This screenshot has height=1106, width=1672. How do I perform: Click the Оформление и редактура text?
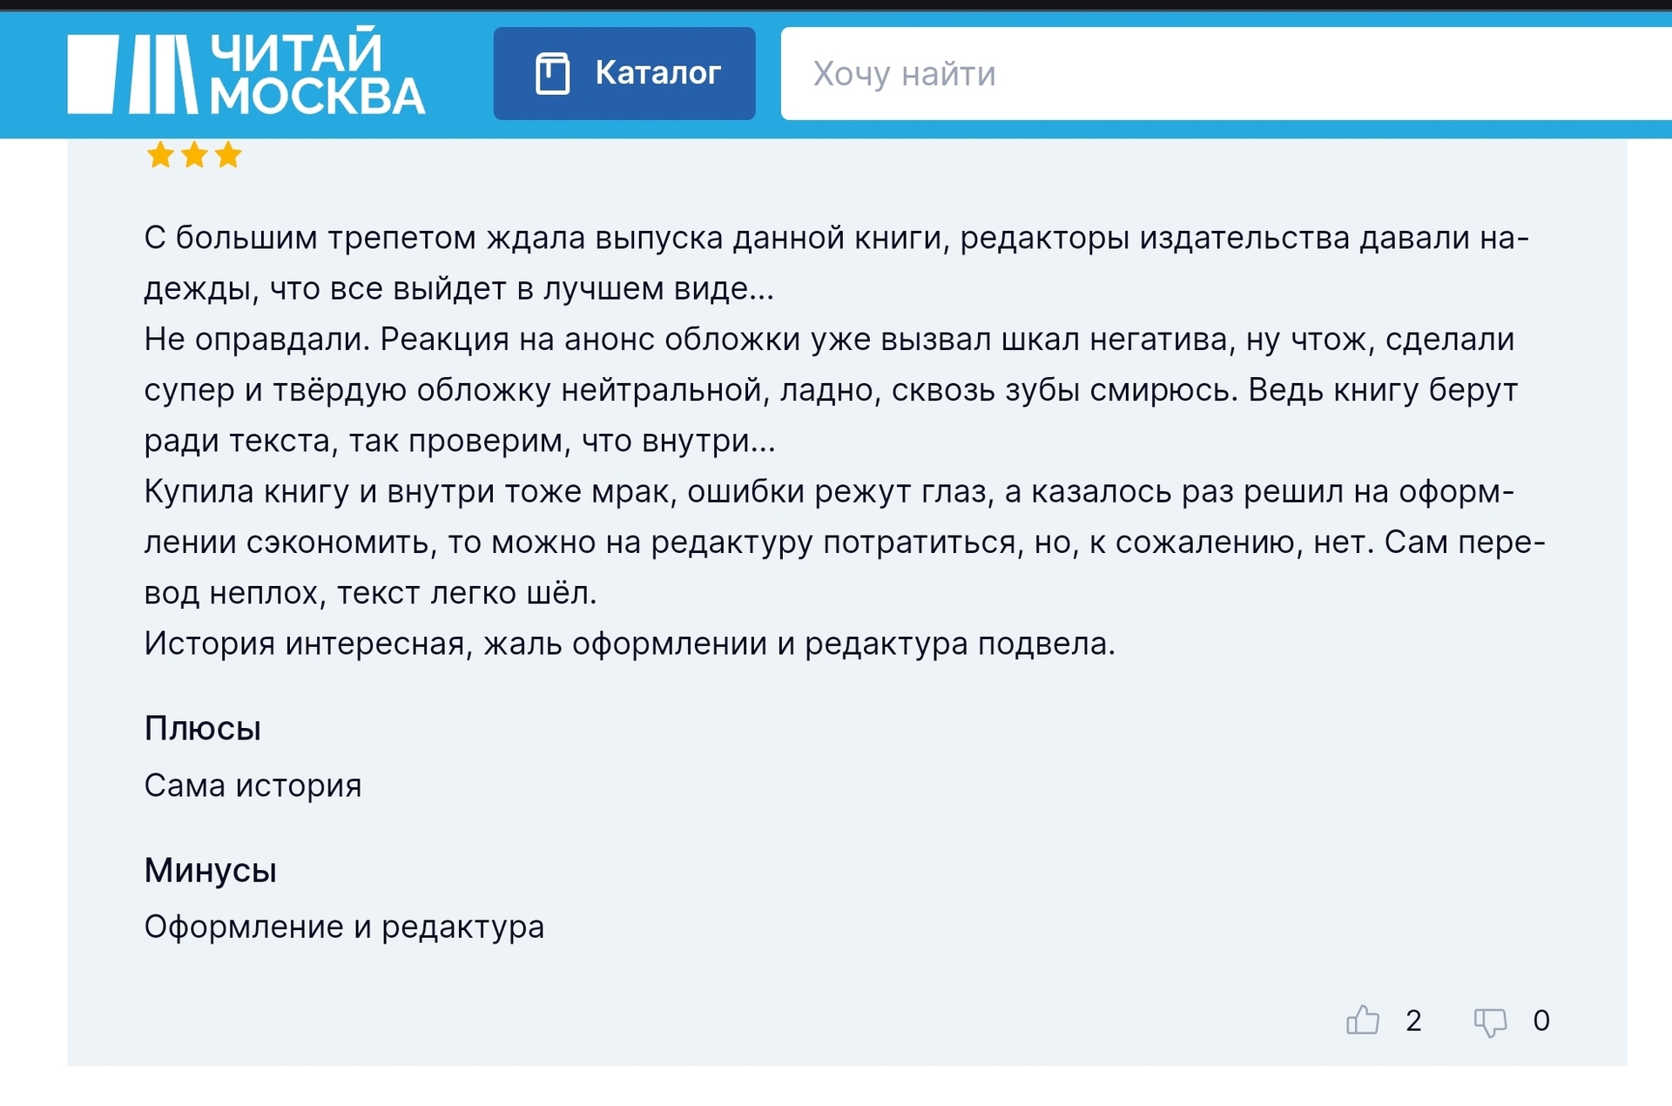point(344,927)
